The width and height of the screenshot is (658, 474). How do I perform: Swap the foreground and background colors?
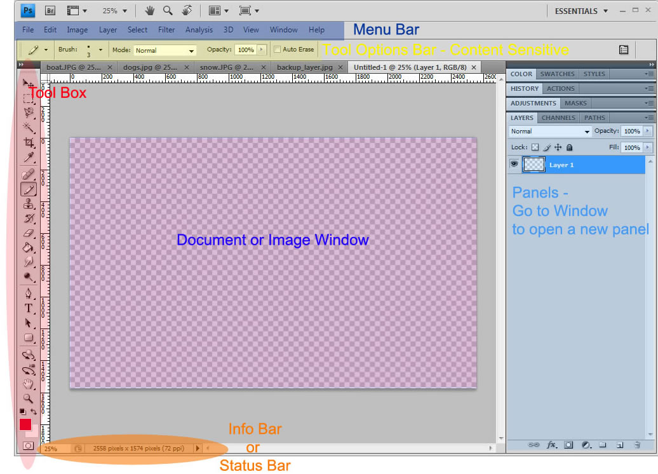coord(34,412)
